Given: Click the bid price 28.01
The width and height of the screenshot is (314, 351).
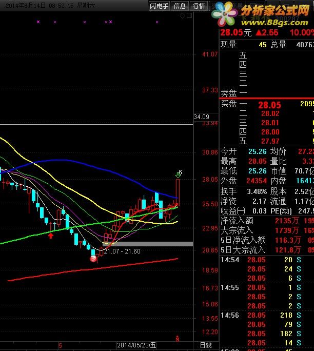Looking at the screenshot, I should click(270, 123).
